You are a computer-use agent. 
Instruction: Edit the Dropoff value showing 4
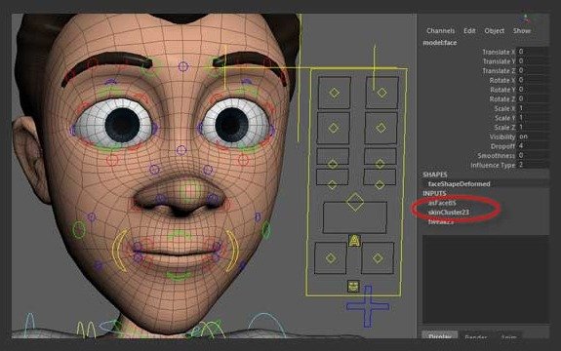click(x=533, y=146)
